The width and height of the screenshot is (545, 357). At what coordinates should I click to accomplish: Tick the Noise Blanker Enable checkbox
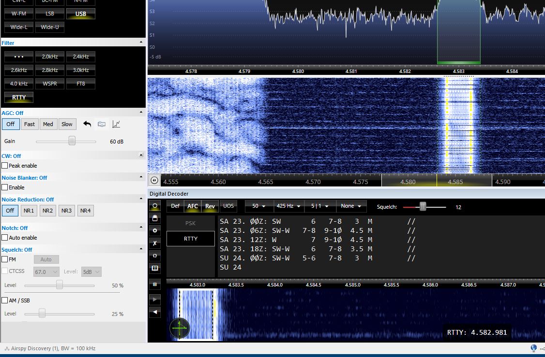coord(5,187)
